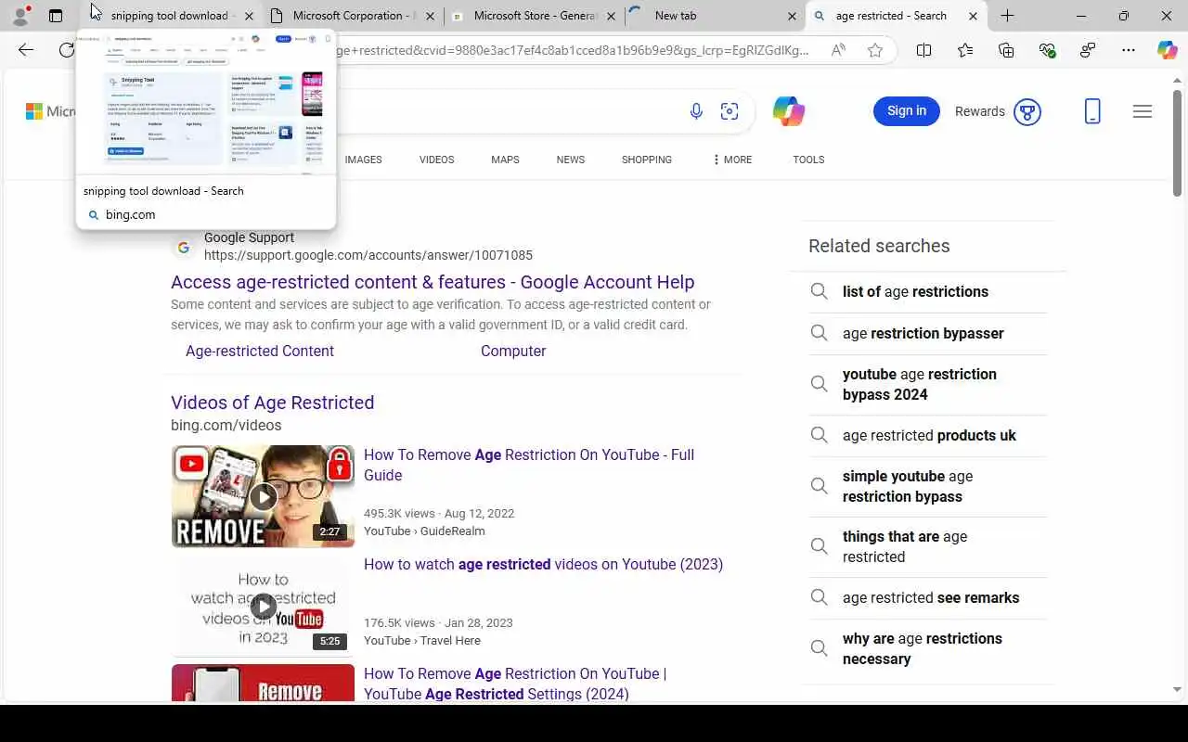Close the Microsoft Corporation tab
The height and width of the screenshot is (742, 1188).
tap(430, 16)
